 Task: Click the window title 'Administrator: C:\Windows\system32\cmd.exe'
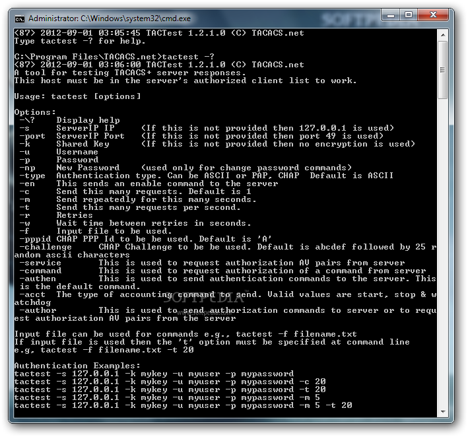coord(110,18)
